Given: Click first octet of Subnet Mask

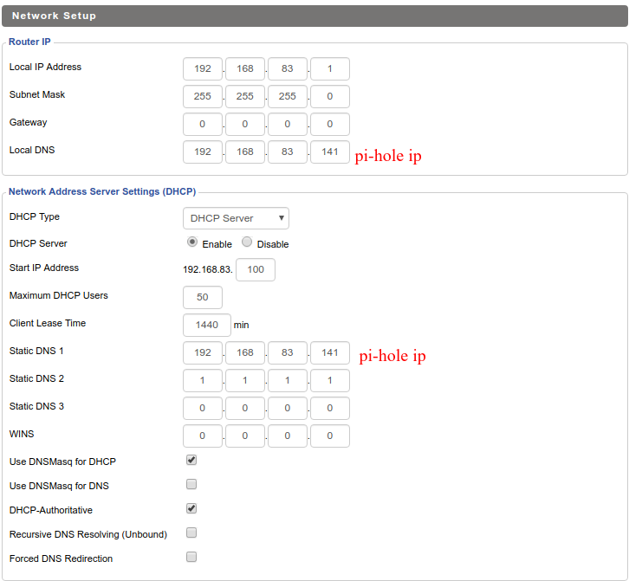Looking at the screenshot, I should 203,96.
